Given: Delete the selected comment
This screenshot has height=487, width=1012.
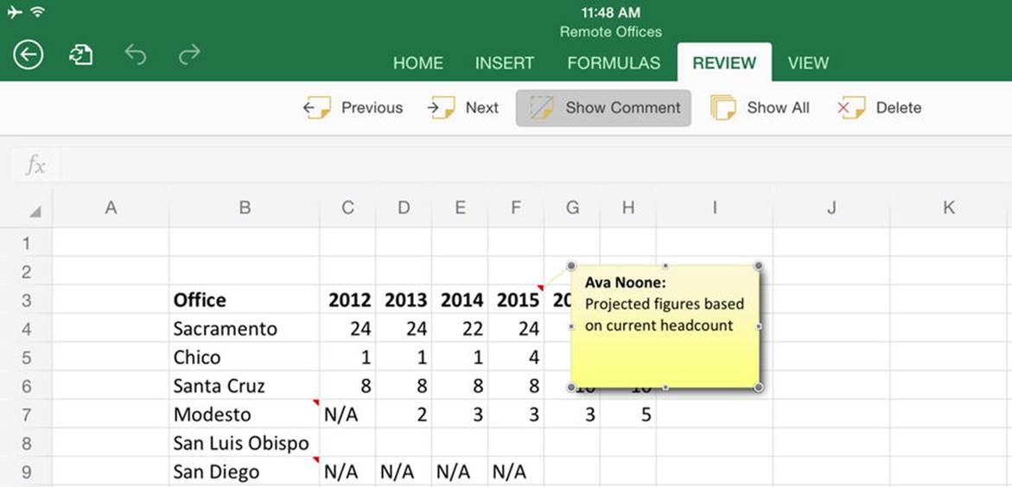Looking at the screenshot, I should 879,108.
